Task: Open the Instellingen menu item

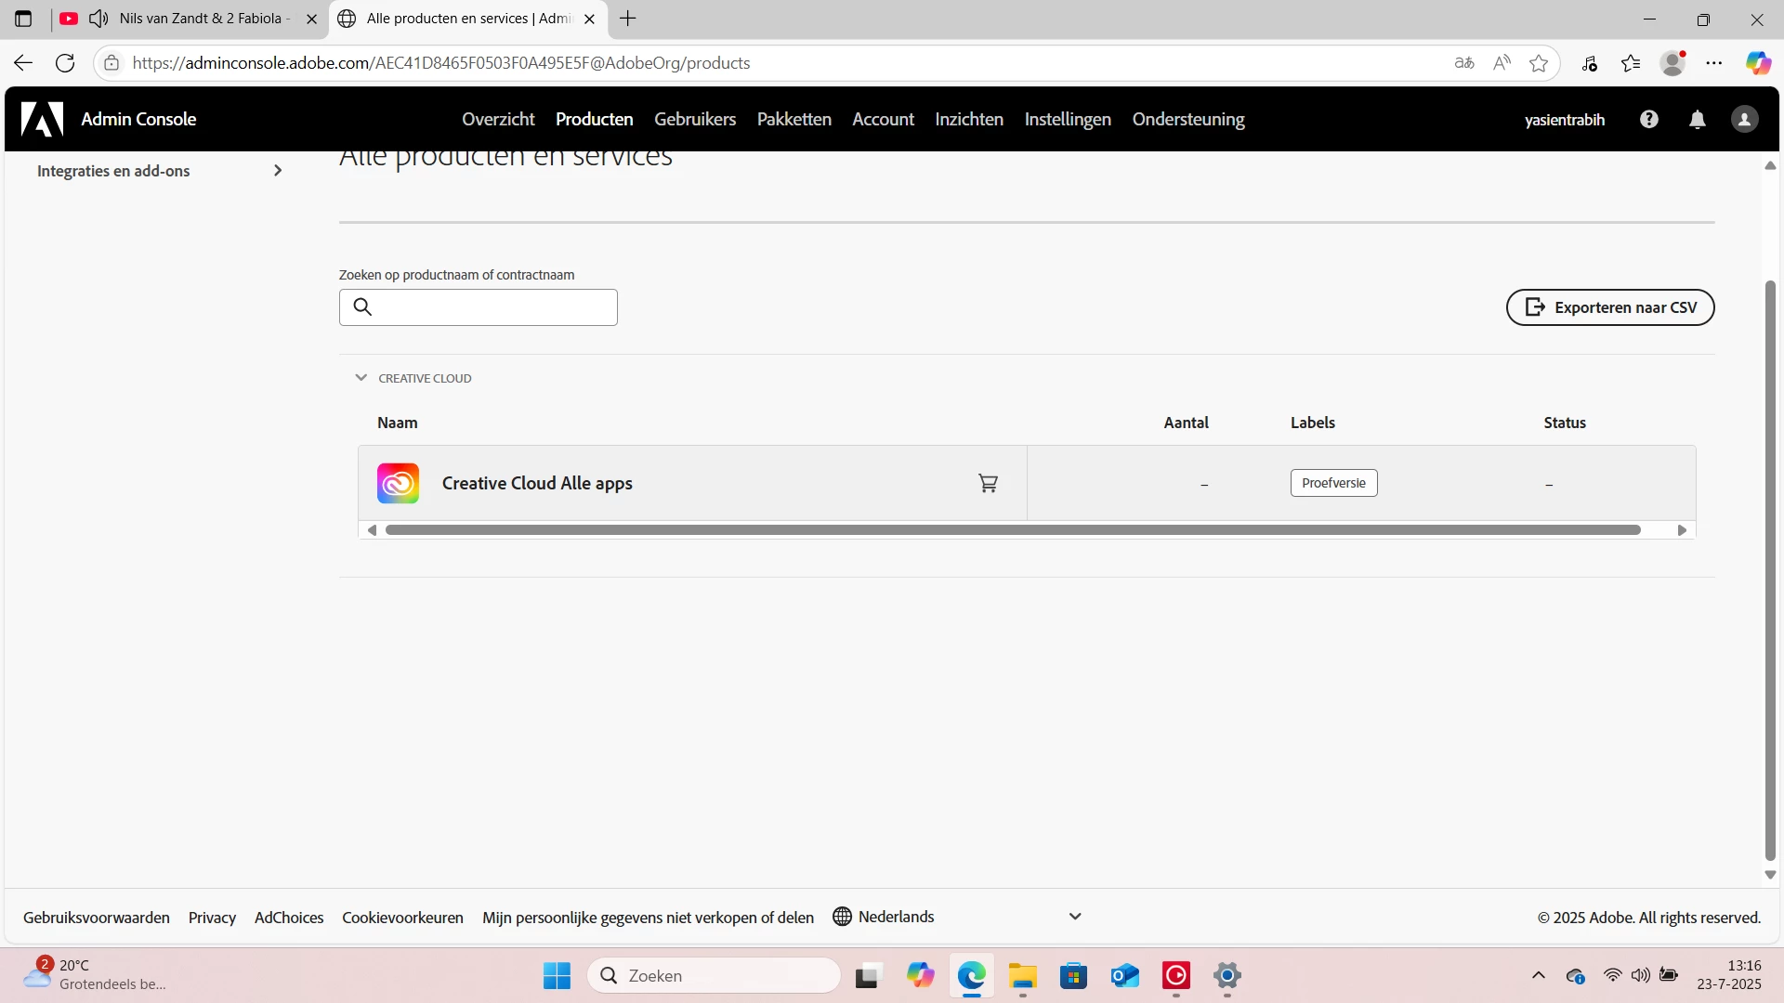Action: pos(1067,119)
